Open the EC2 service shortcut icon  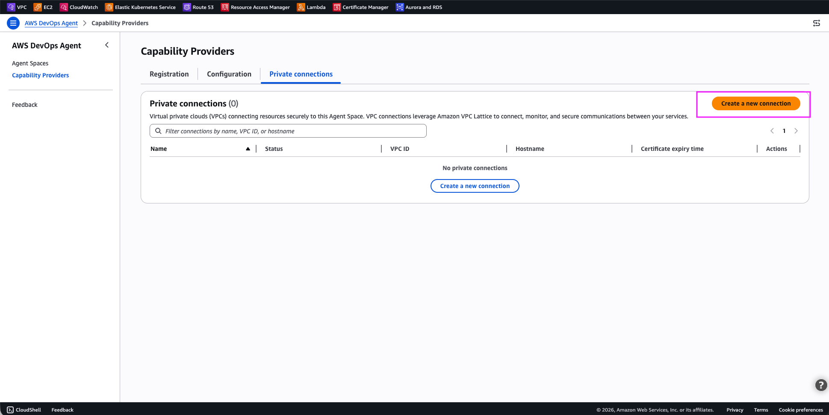[x=38, y=7]
